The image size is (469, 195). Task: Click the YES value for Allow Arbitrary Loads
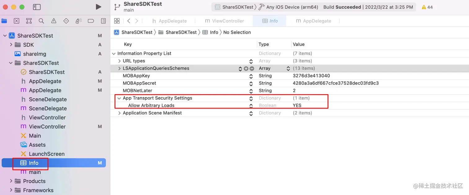click(297, 105)
